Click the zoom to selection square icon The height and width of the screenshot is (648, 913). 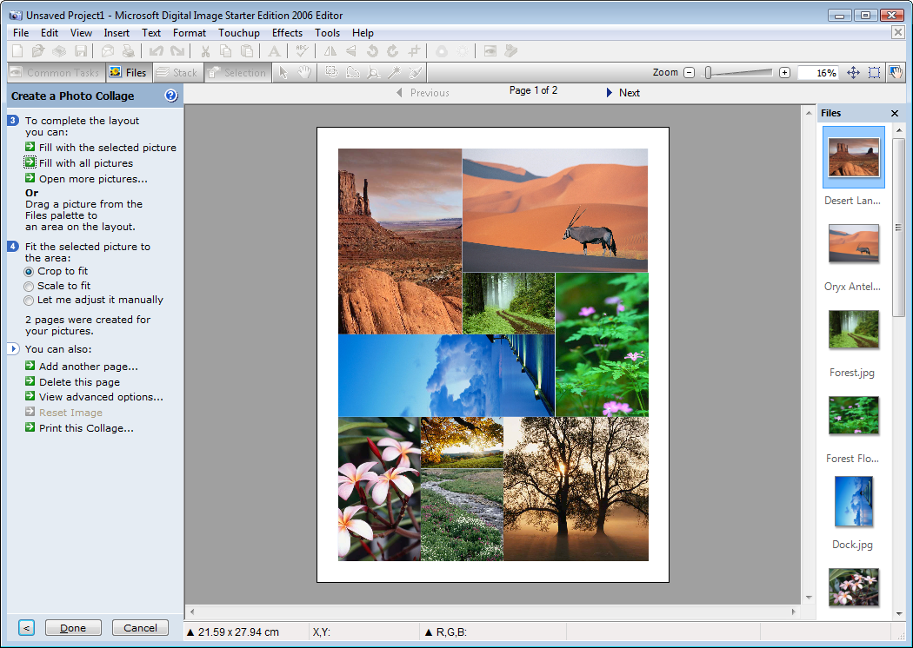874,73
